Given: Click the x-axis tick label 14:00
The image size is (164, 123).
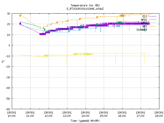Looking at the screenshot, I should pyautogui.click(x=85, y=116).
